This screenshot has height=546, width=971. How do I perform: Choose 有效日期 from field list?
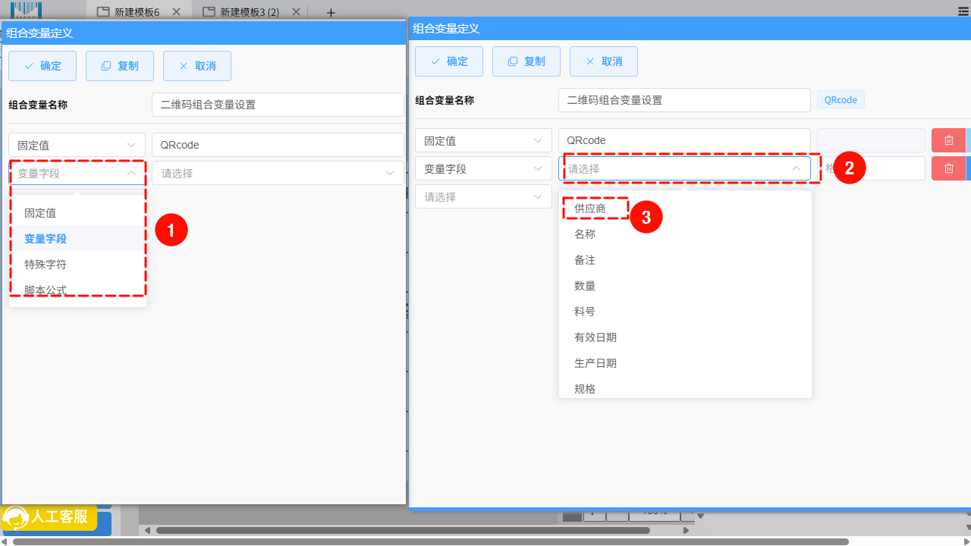(x=685, y=337)
